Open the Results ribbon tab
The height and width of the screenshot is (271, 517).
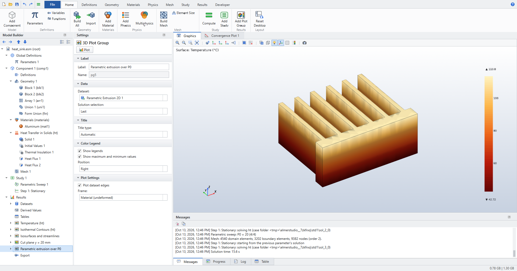[x=202, y=5]
